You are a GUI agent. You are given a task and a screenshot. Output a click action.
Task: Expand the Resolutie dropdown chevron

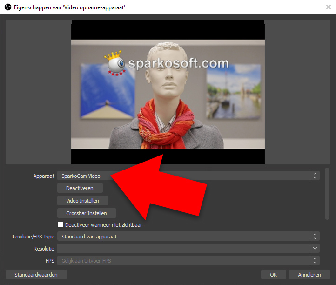point(315,248)
